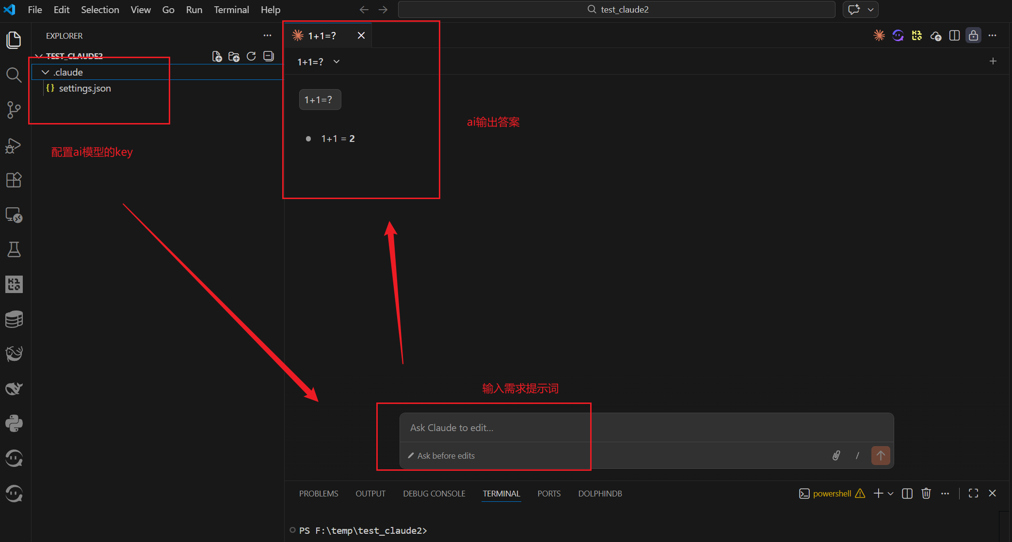Click New File icon in Explorer
Image resolution: width=1012 pixels, height=542 pixels.
pyautogui.click(x=217, y=56)
